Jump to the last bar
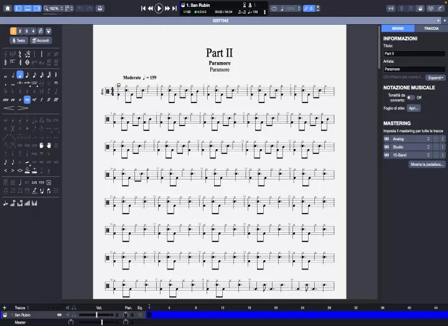This screenshot has width=448, height=326. click(x=174, y=9)
